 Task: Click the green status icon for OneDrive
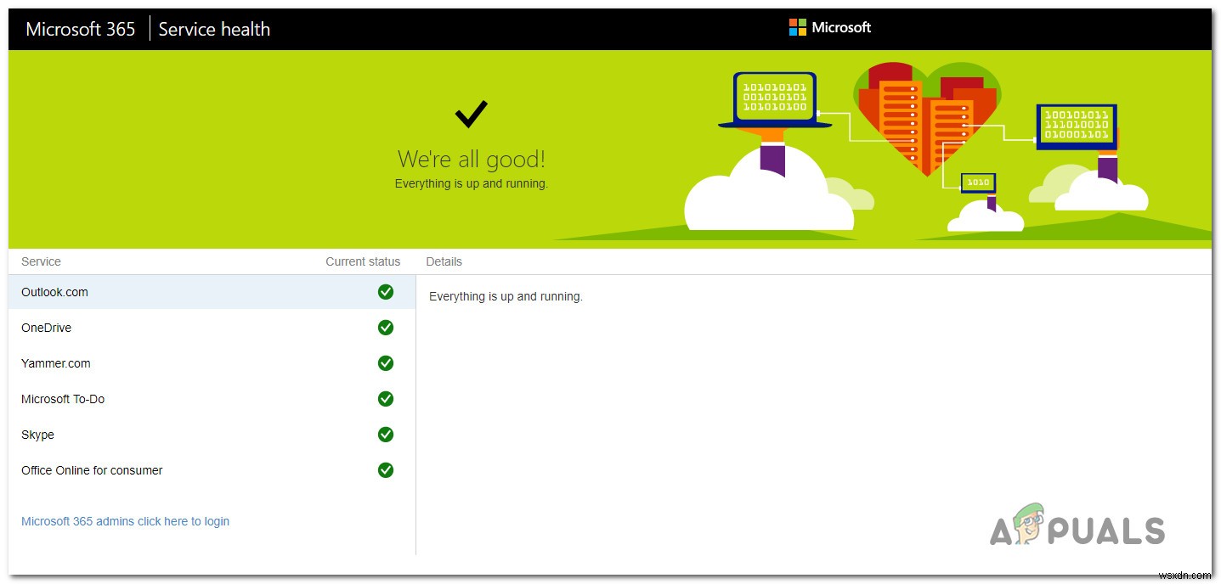tap(386, 328)
